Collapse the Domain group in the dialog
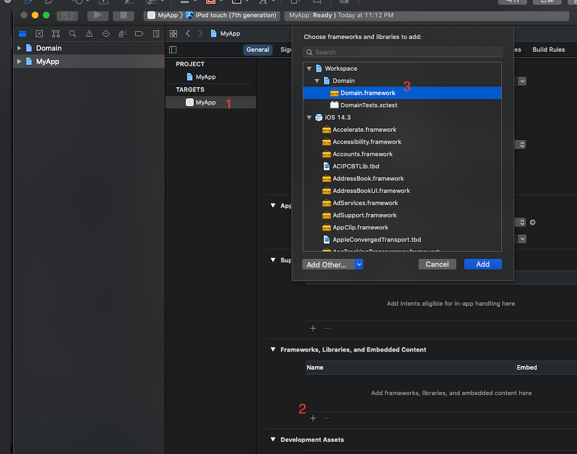 pos(317,80)
